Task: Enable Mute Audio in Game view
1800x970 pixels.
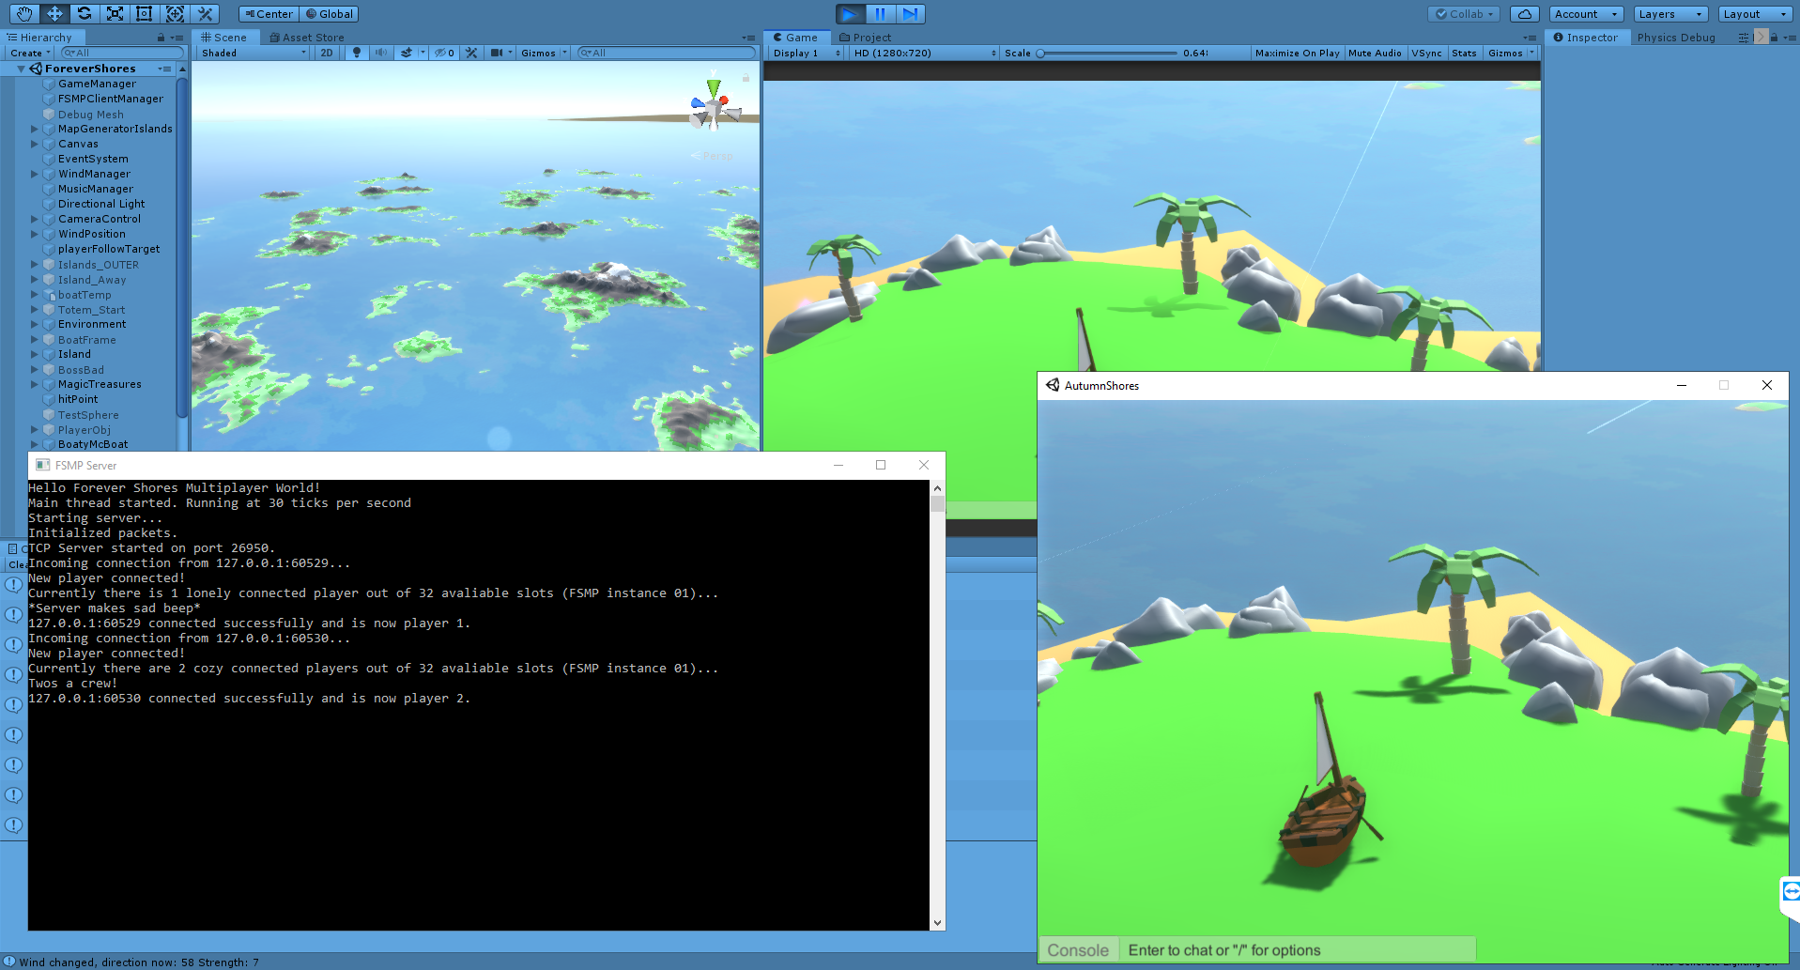Action: pyautogui.click(x=1375, y=53)
